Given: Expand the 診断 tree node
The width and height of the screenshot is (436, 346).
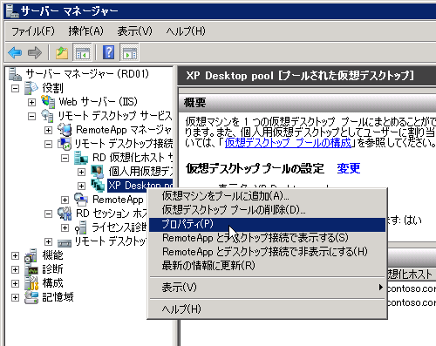Looking at the screenshot, I should click(x=15, y=269).
